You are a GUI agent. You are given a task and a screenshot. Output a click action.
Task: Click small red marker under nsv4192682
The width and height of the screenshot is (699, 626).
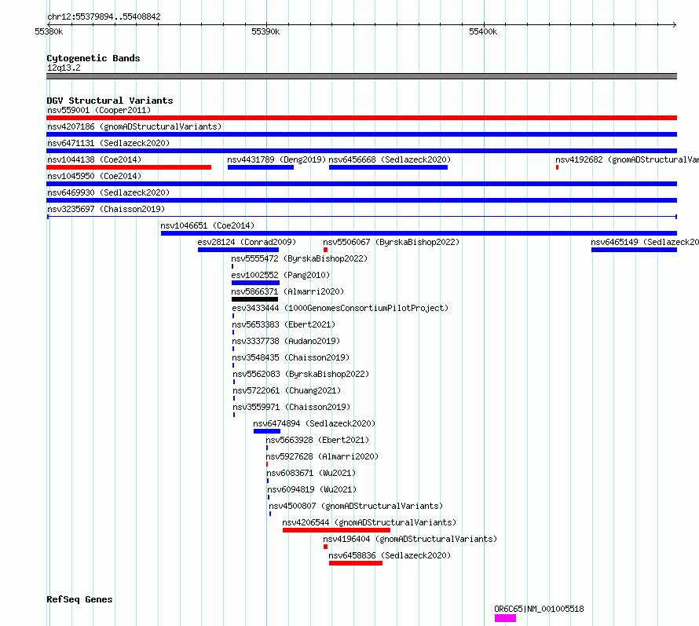558,167
